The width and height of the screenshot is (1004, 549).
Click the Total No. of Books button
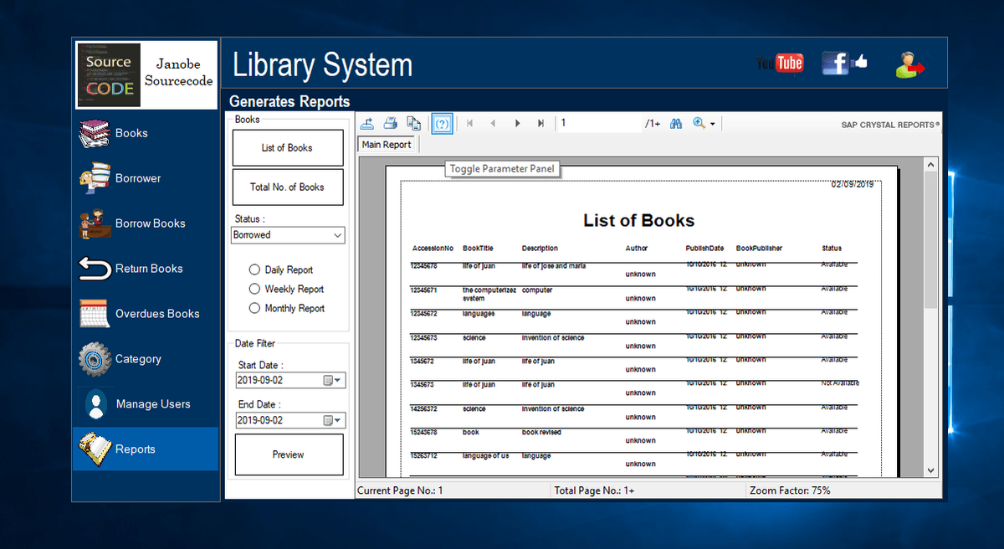288,187
